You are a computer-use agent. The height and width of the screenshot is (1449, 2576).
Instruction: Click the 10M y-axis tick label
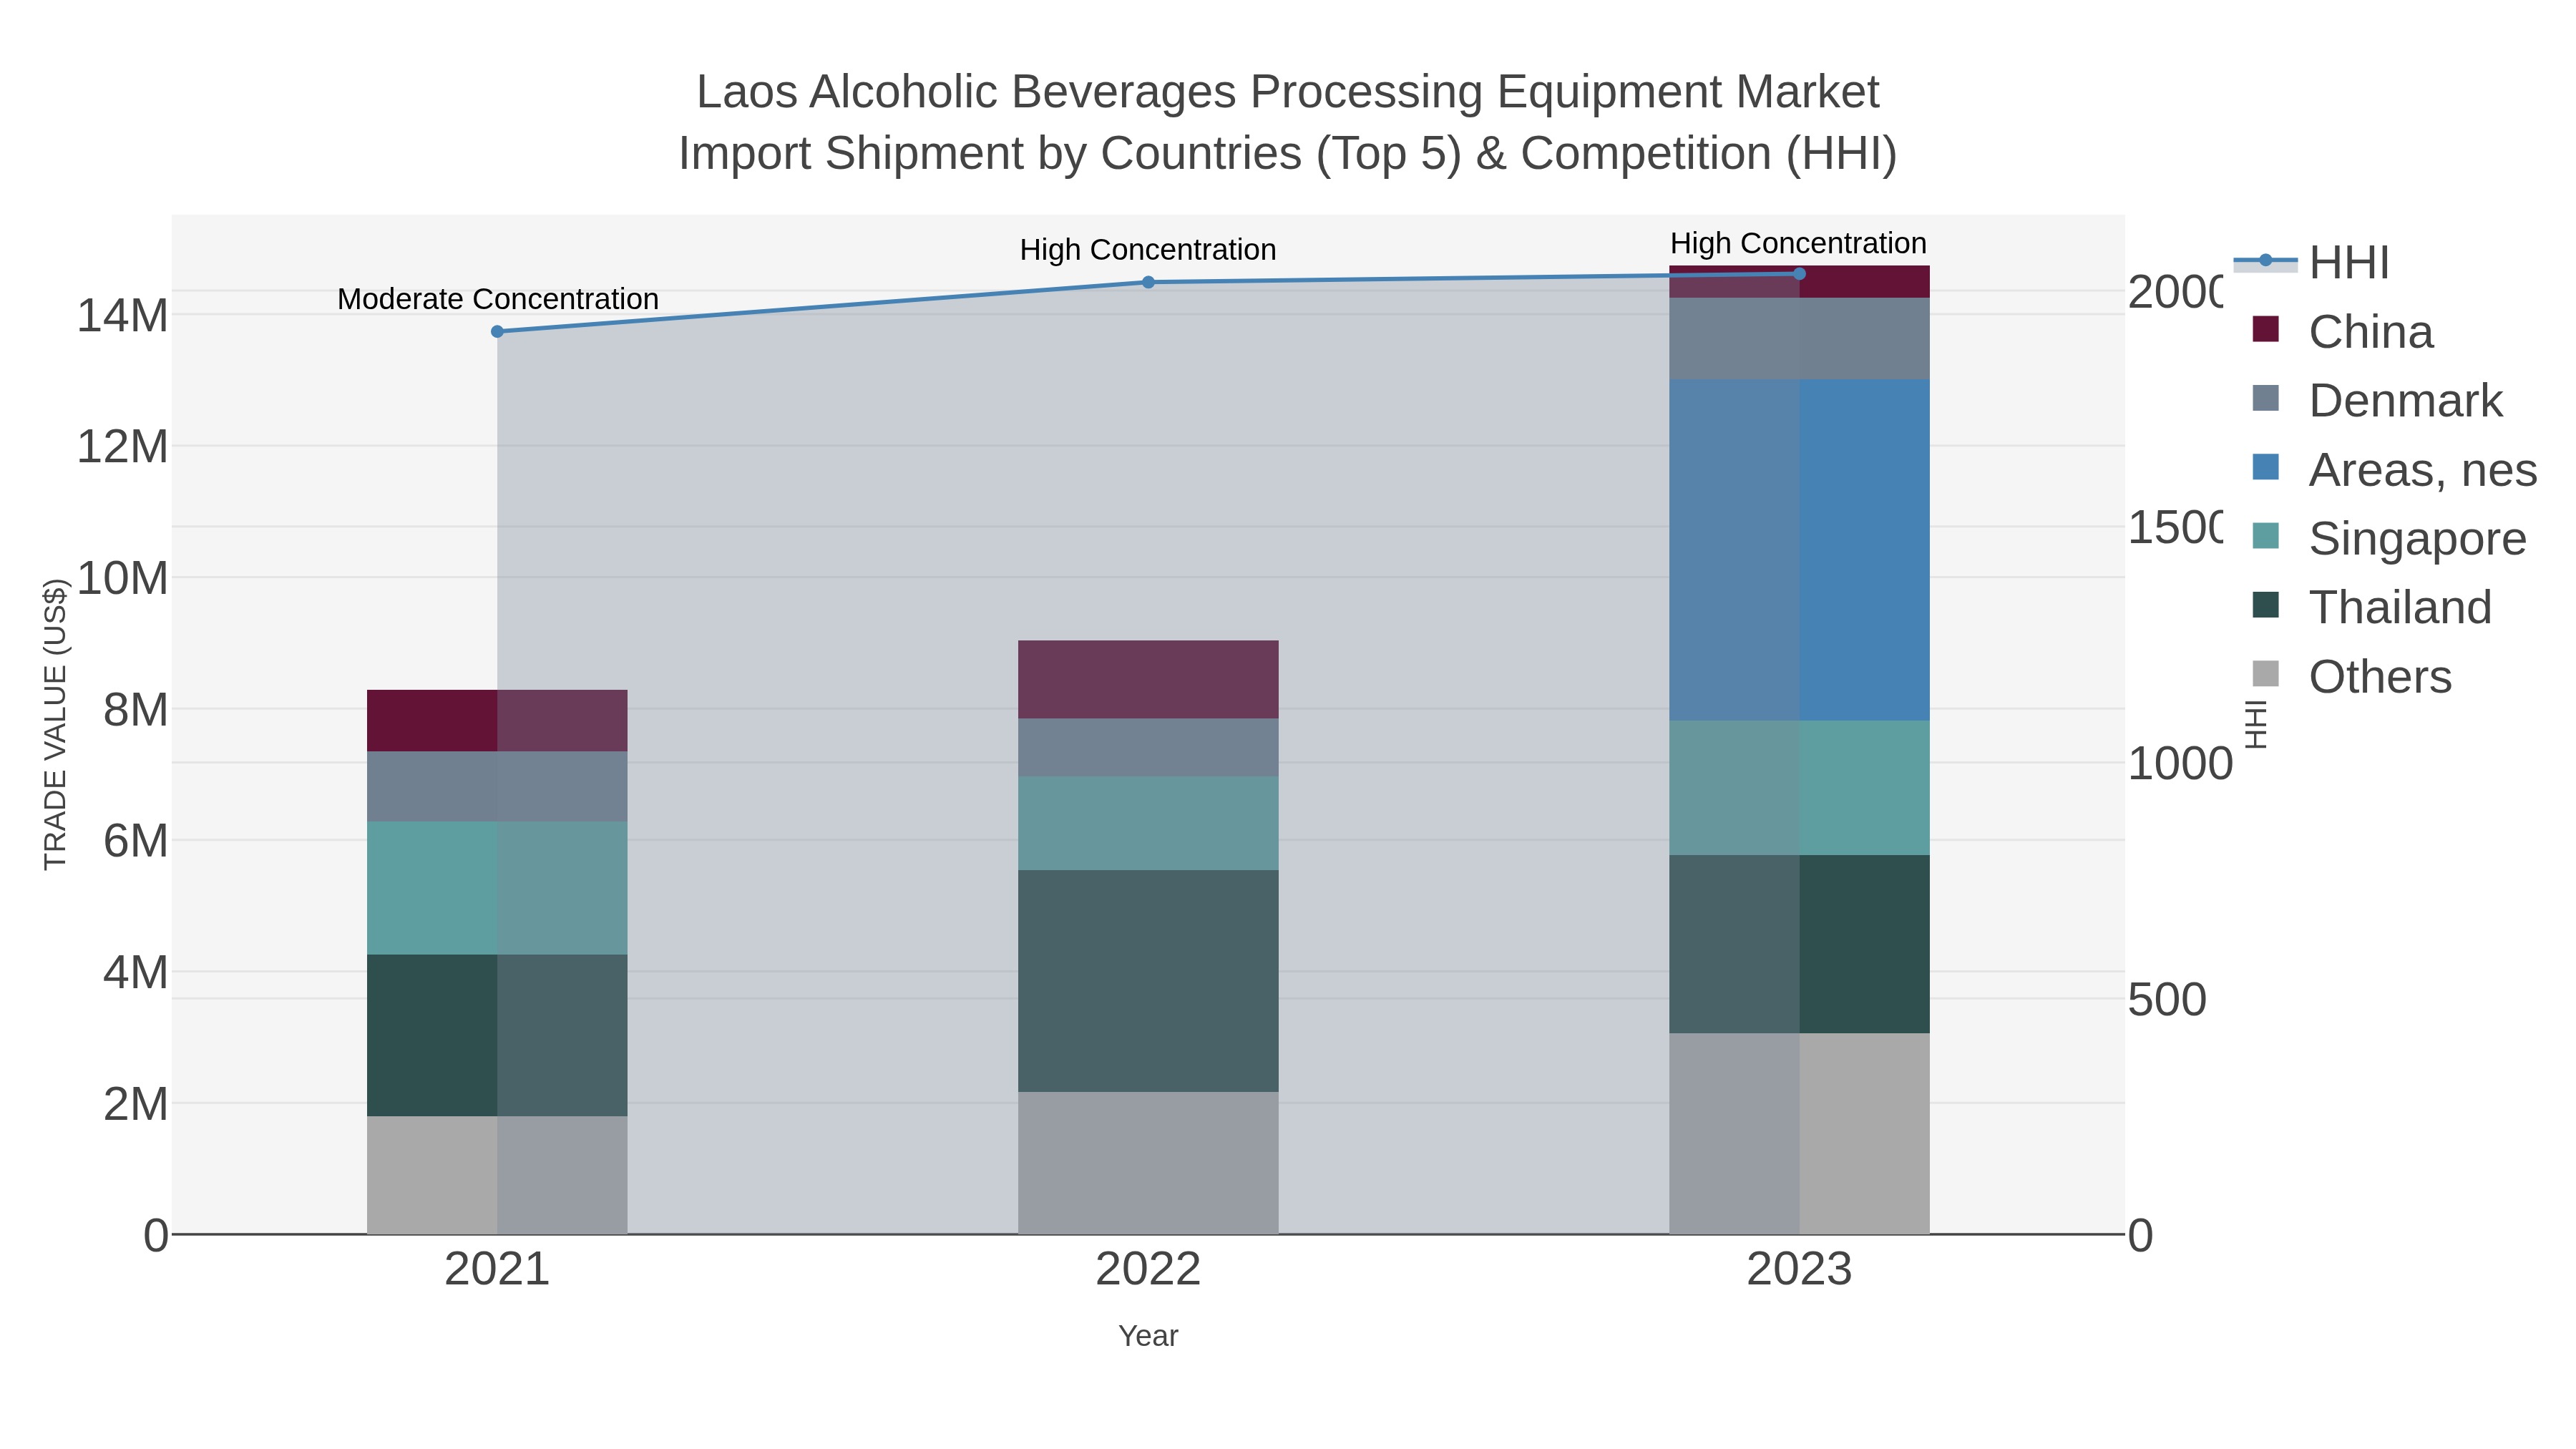pos(122,578)
